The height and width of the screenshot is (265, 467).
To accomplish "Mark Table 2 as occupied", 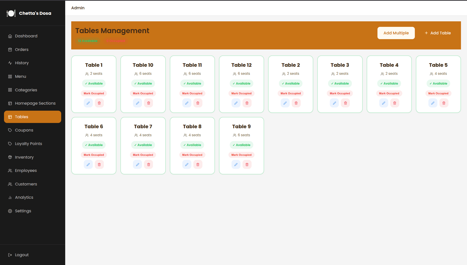I will pos(290,93).
